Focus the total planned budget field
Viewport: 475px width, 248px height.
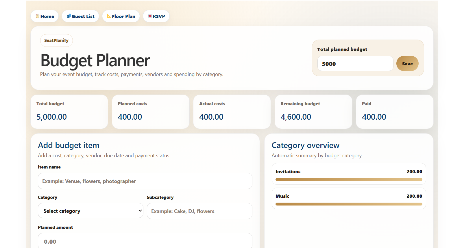click(x=355, y=64)
